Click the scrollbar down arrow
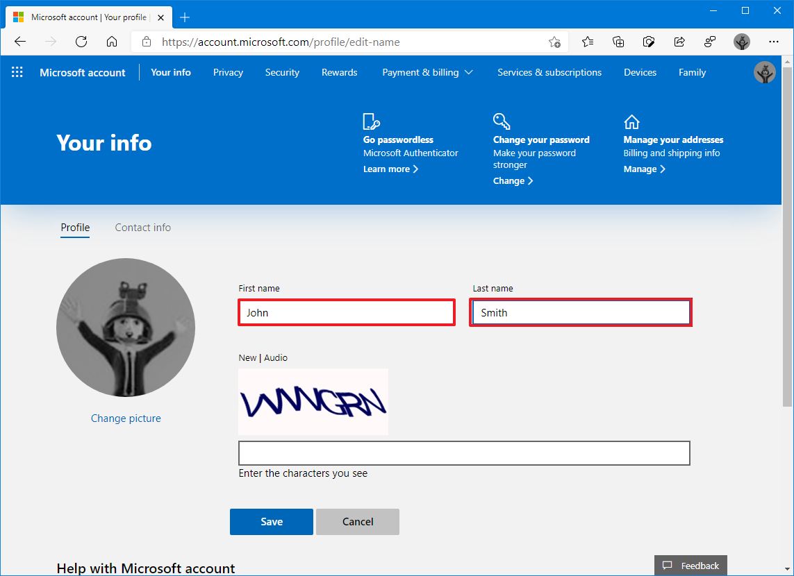 [787, 570]
